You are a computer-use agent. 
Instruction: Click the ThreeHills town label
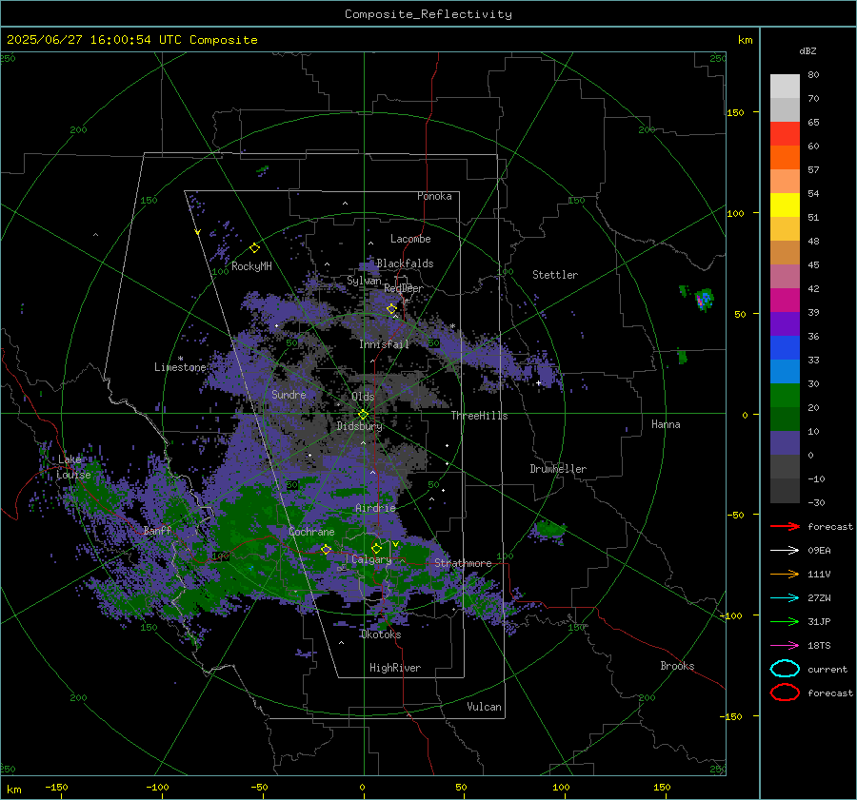[479, 416]
